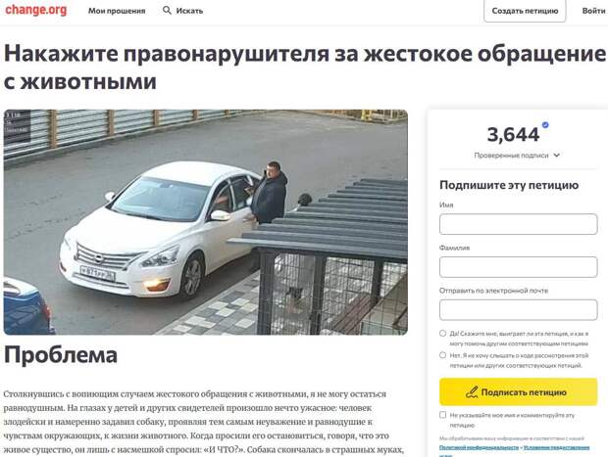Viewport: 608px width, 457px height.
Task: Select the 'Нет. Я не хочу слышать' radio option
Action: (443, 355)
